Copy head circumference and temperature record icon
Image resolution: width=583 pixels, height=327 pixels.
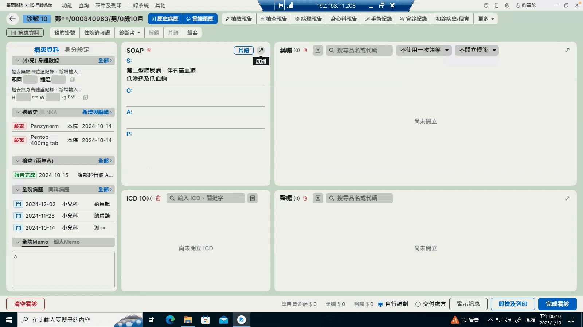(72, 80)
